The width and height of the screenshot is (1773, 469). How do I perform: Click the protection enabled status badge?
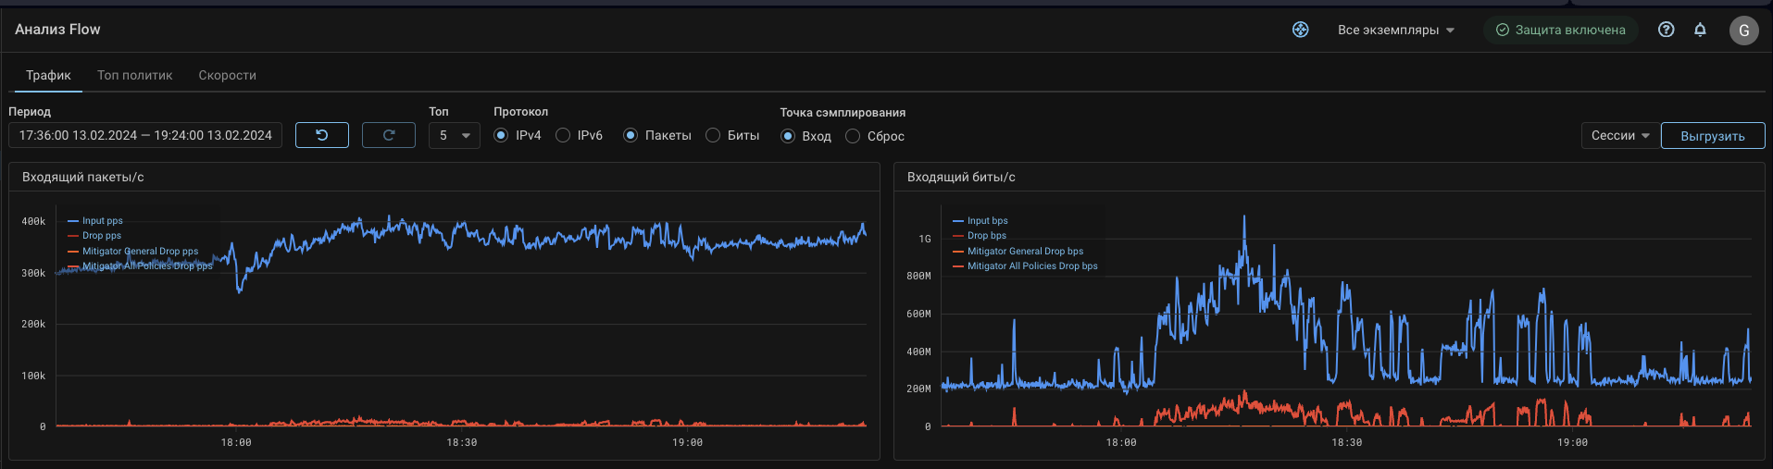point(1560,30)
